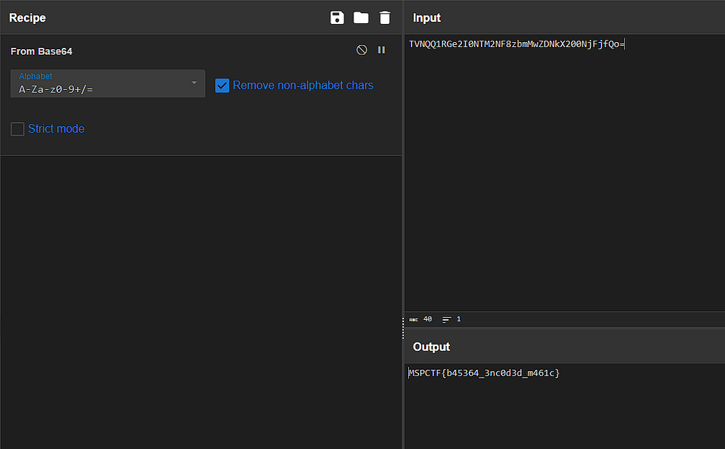The height and width of the screenshot is (449, 725).
Task: Click the Strict mode label
Action: [x=57, y=129]
